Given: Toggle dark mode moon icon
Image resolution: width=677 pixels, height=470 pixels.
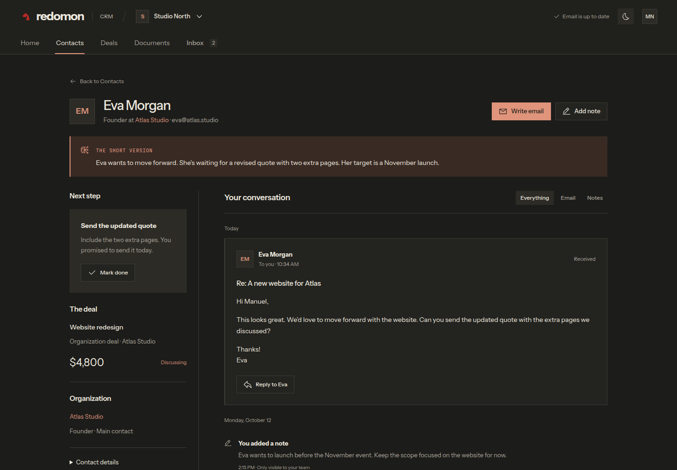Looking at the screenshot, I should 626,16.
